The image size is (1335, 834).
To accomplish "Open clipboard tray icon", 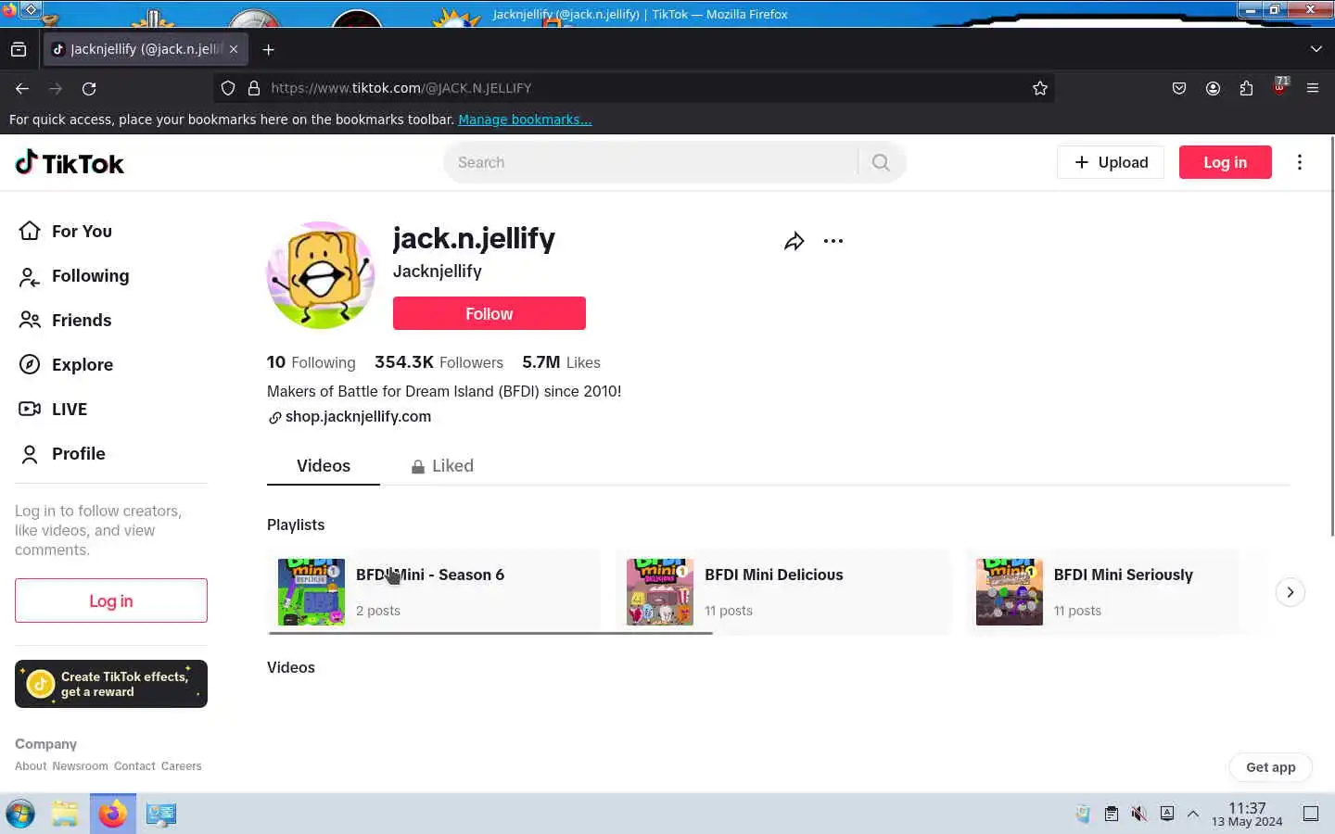I will (x=1111, y=814).
